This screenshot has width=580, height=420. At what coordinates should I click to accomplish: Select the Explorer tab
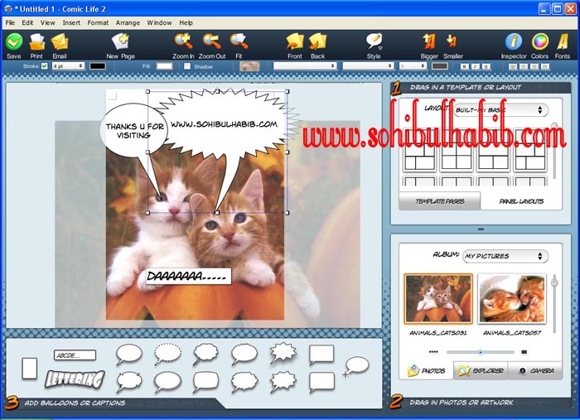481,370
